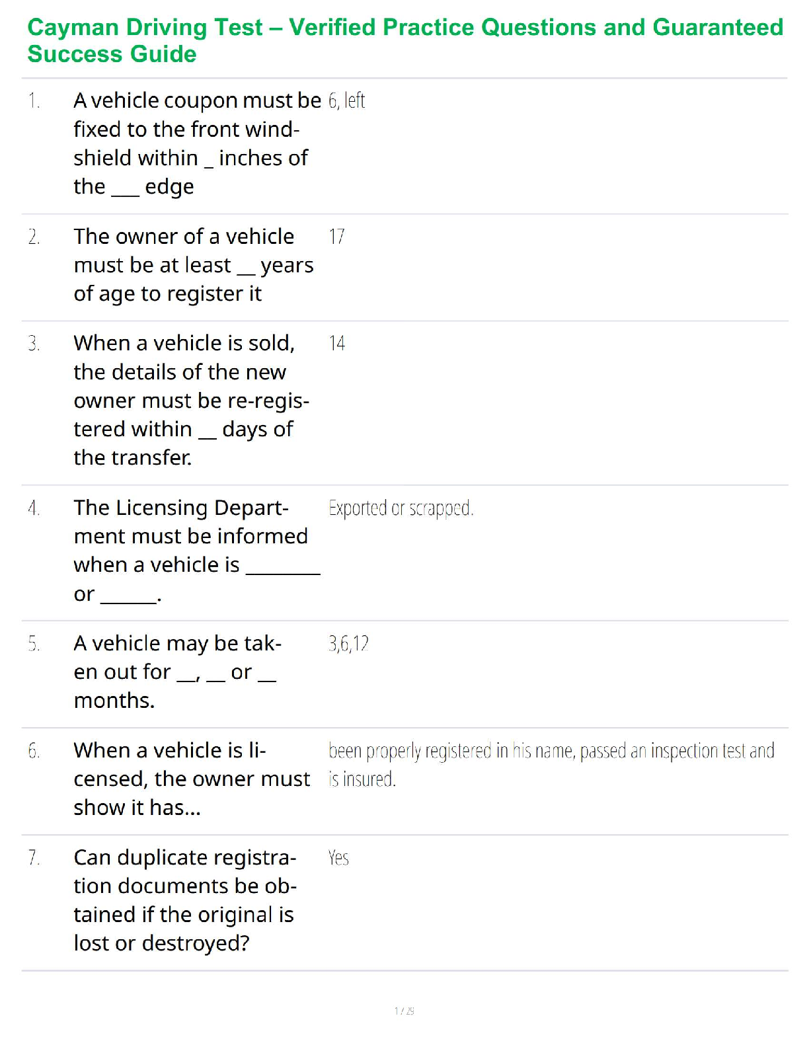Select the answer "Exported or scrapped."
Screen dimensions: 809x1047
pos(401,508)
